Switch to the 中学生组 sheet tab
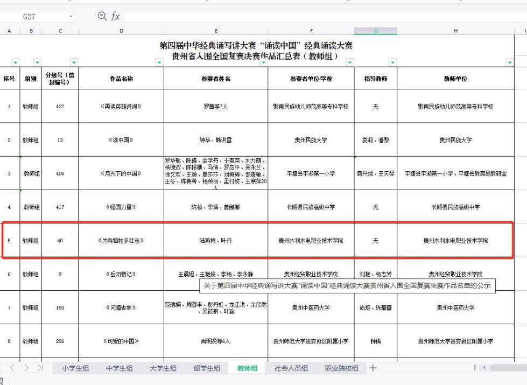 pos(120,368)
